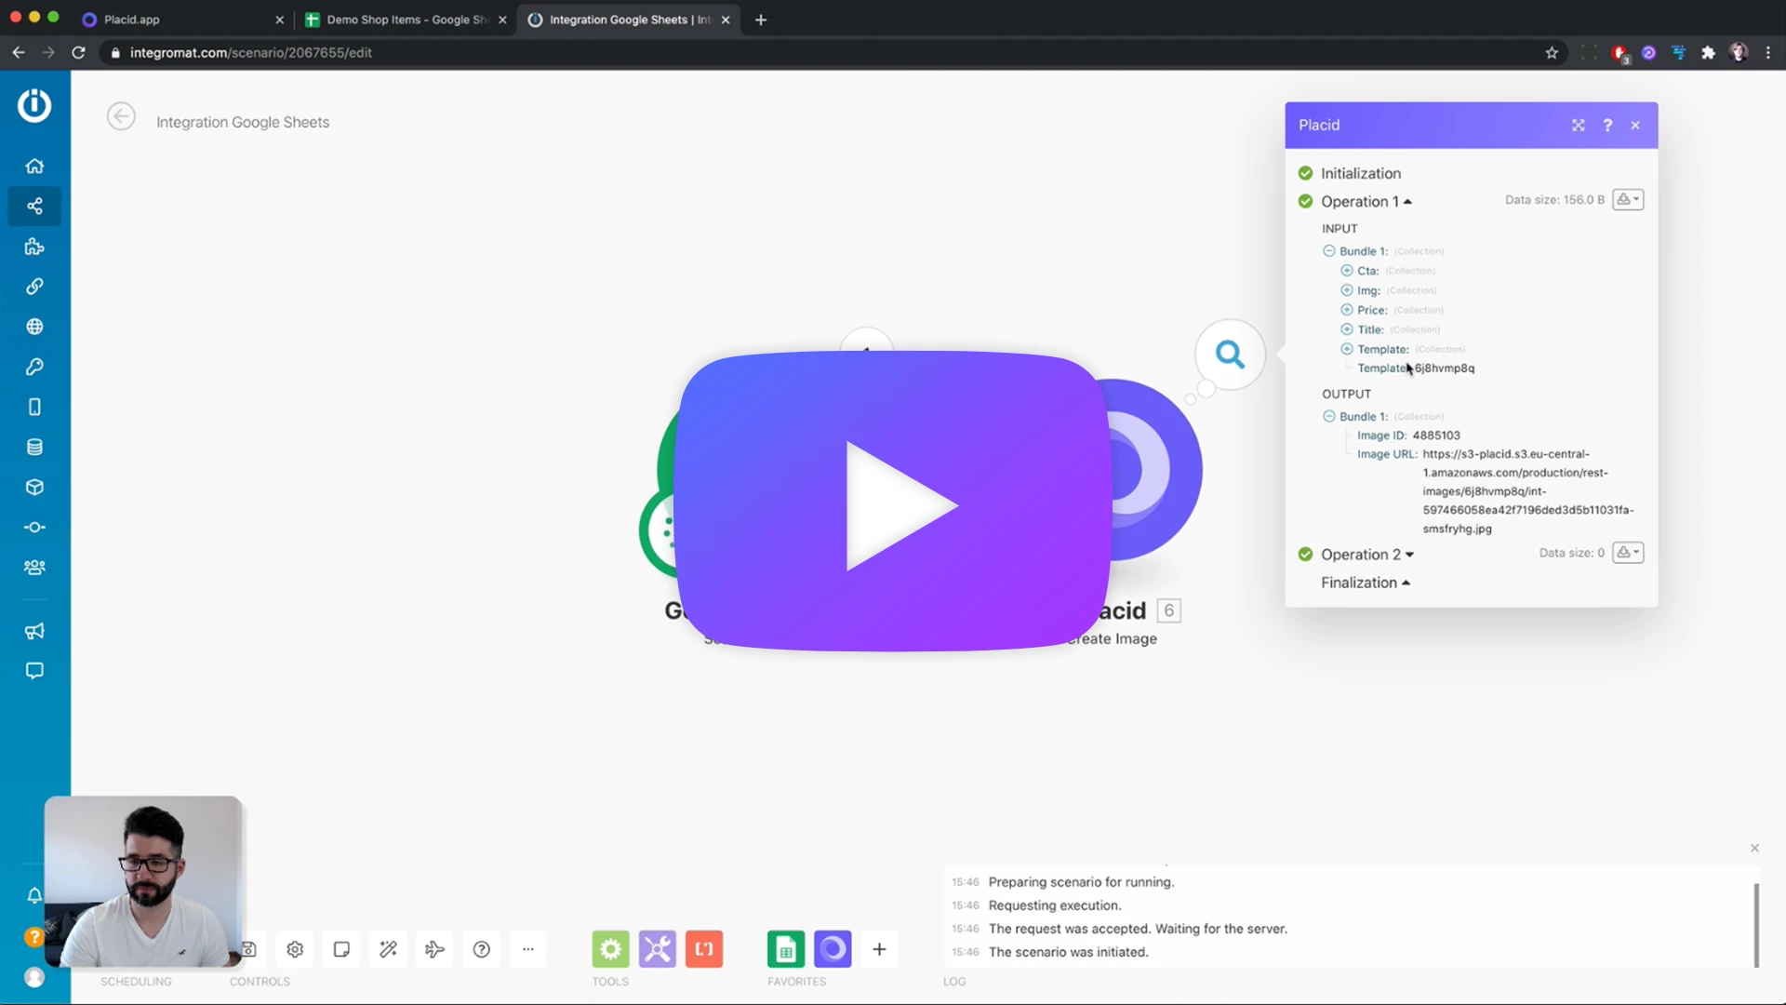
Task: Switch to the Placid.app browser tab
Action: [x=181, y=20]
